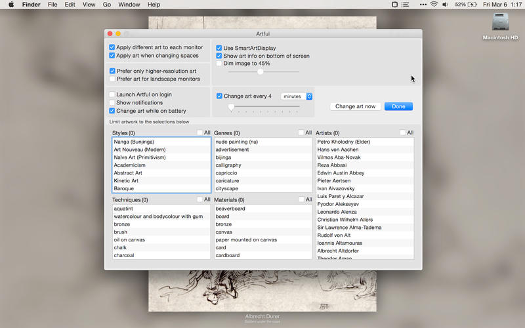Open Notification Center list icon
525x328 pixels.
405,5
